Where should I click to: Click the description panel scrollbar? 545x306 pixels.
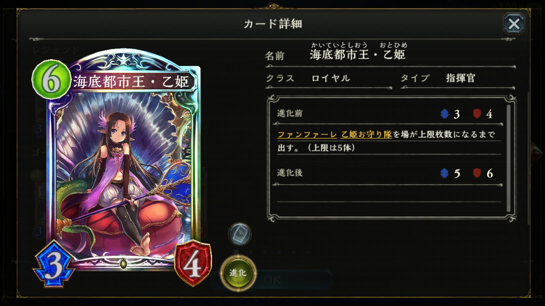click(509, 158)
